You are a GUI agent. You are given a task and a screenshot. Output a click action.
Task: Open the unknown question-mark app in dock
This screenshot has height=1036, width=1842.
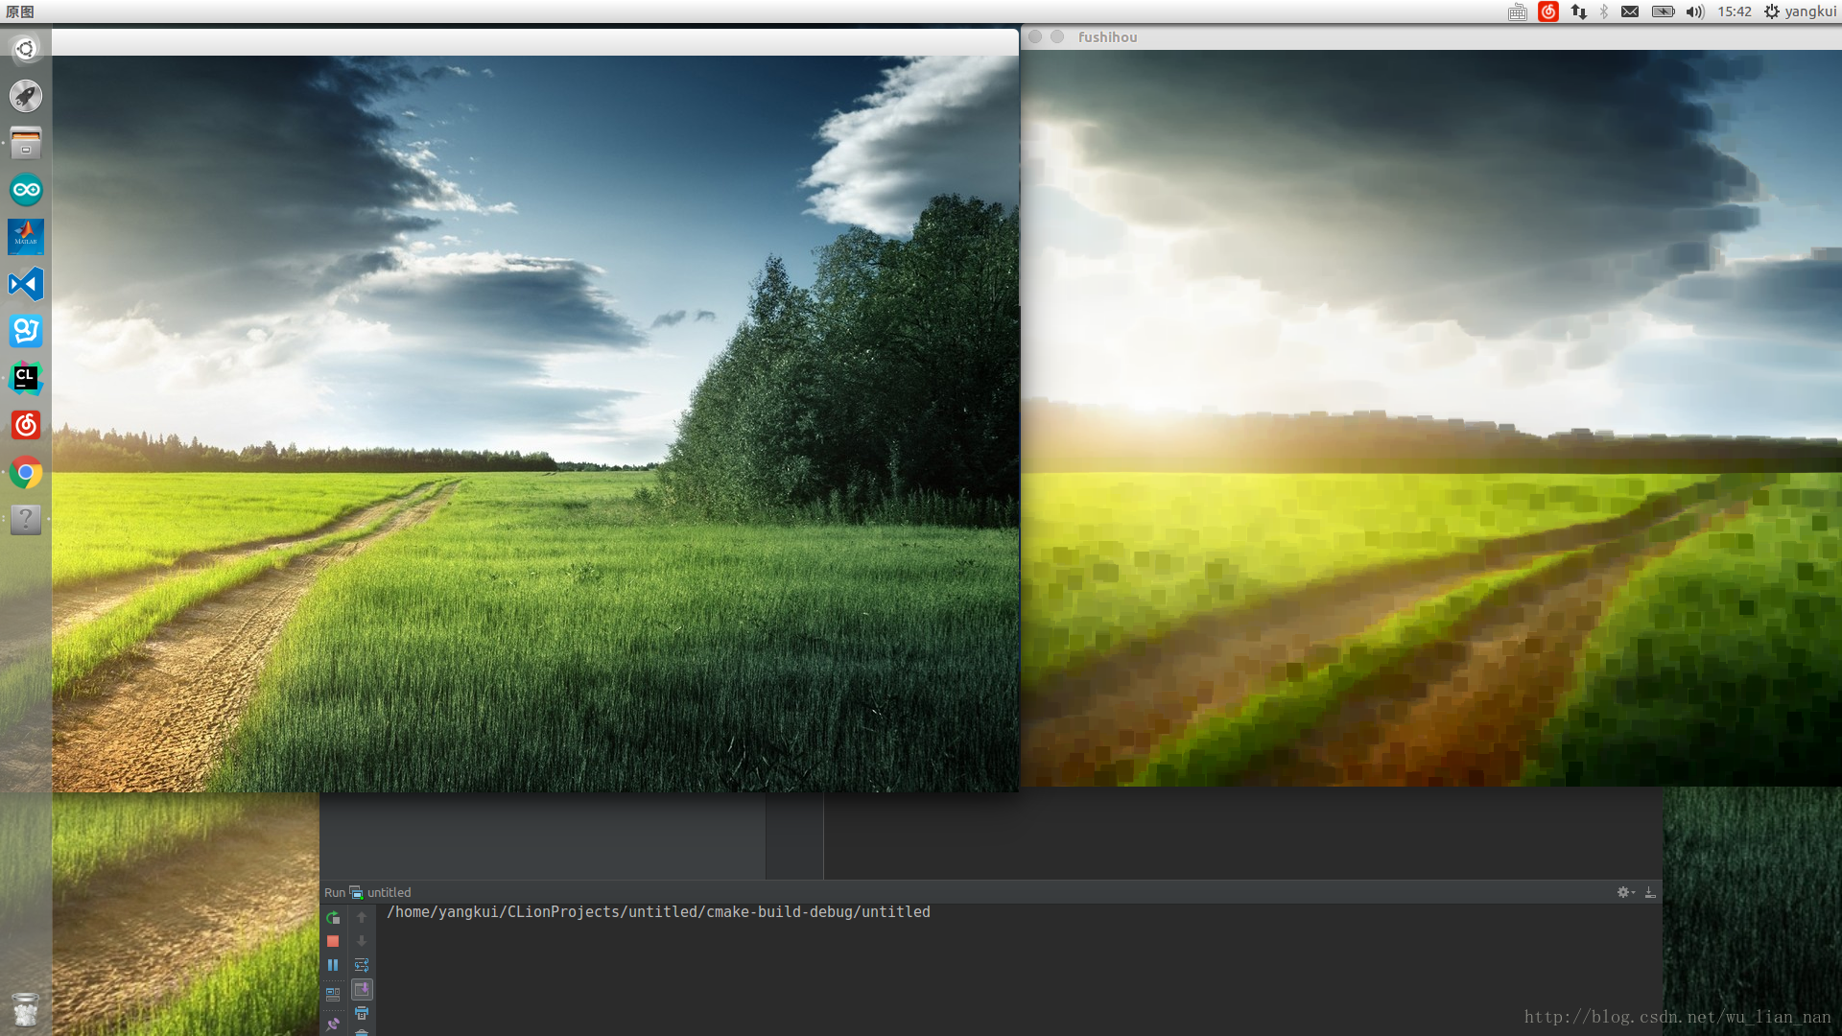26,519
